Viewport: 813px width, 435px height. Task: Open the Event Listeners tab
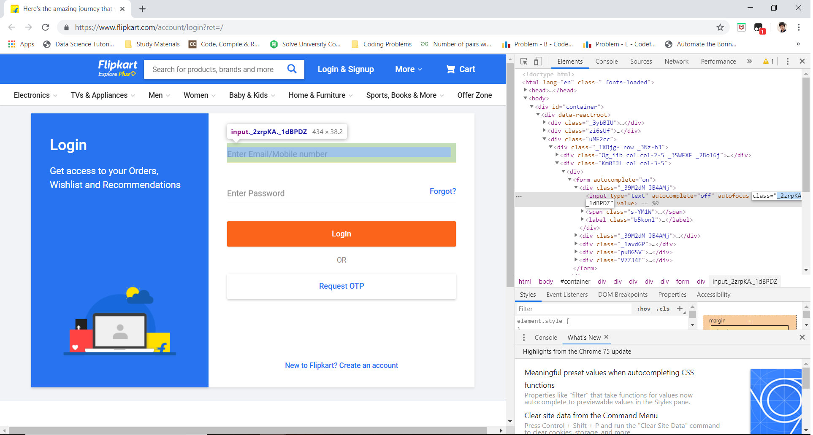[x=567, y=295]
